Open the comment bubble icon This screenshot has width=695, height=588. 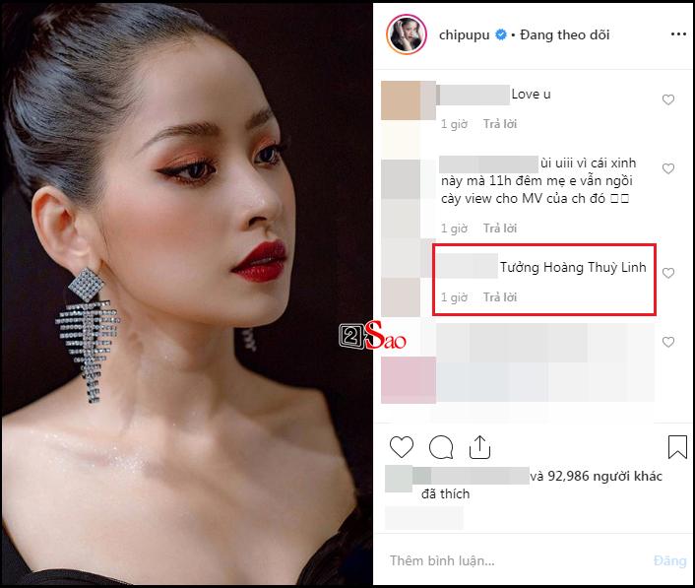(441, 446)
